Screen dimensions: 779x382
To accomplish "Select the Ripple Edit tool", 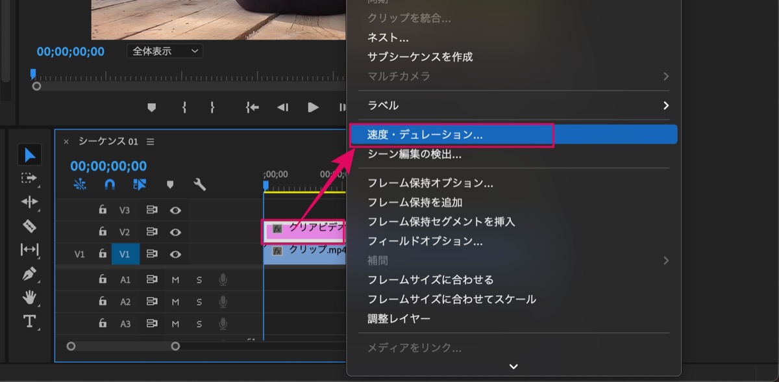I will pyautogui.click(x=30, y=202).
